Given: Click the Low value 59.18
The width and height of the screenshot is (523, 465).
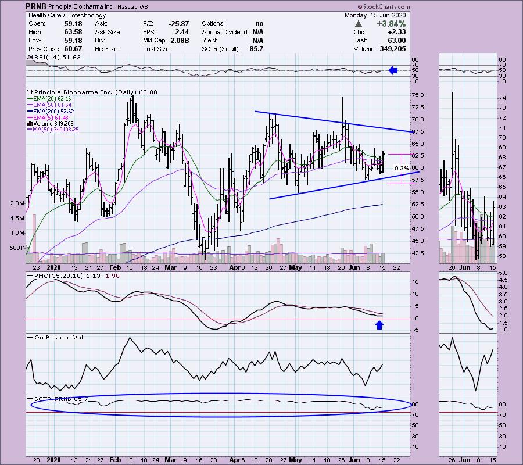Looking at the screenshot, I should [73, 40].
